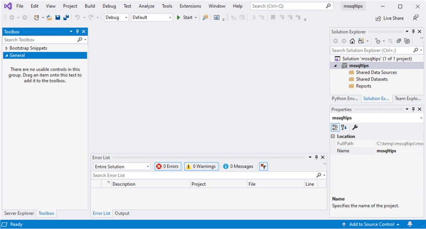Click the Save All toolbar icon
The image size is (426, 229).
point(65,17)
